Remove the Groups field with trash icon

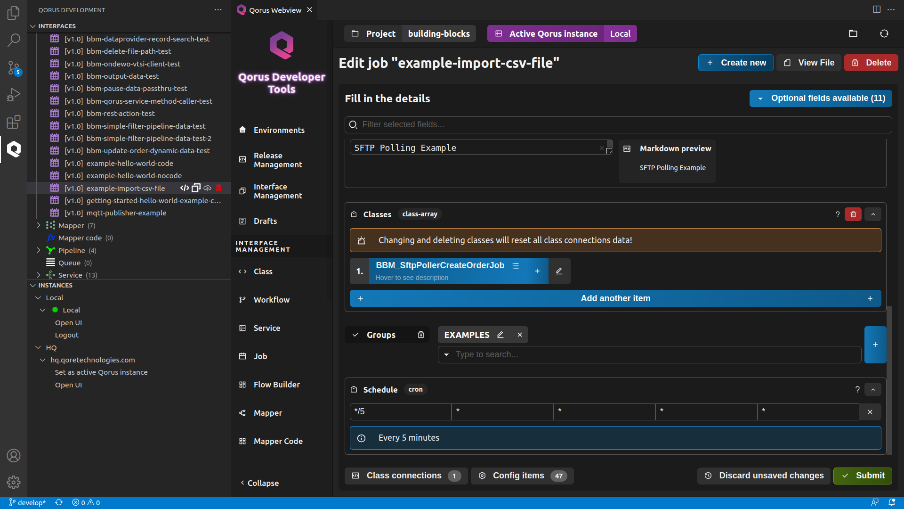tap(421, 335)
